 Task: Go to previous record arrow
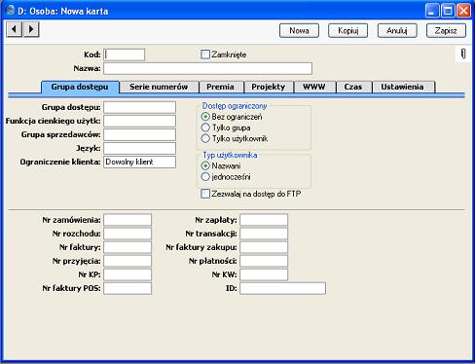point(15,29)
